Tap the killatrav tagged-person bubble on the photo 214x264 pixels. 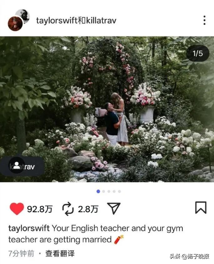click(x=22, y=166)
